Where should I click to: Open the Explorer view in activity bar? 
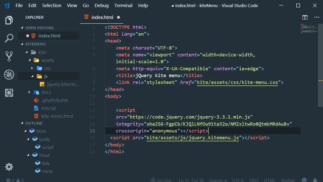point(9,20)
